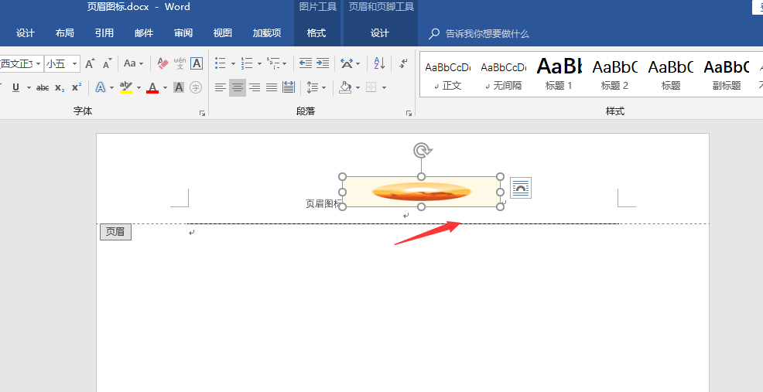Open layout options button beside image
The image size is (763, 392).
click(521, 188)
